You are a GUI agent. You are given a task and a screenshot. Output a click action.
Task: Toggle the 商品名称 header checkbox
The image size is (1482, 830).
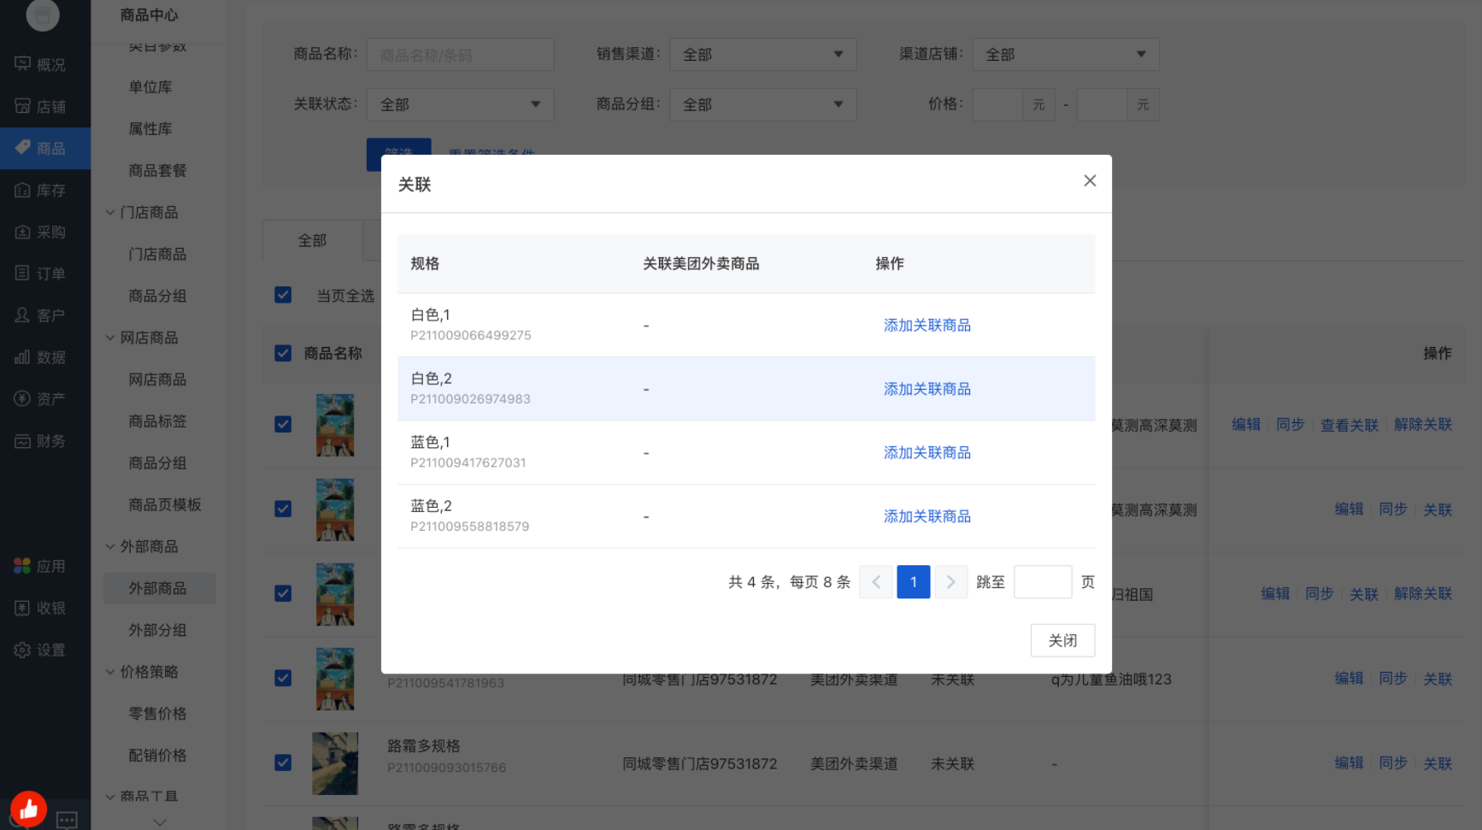283,353
